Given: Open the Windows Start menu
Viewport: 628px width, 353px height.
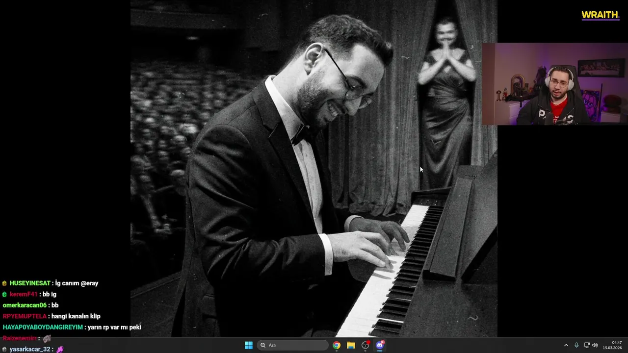Looking at the screenshot, I should tap(249, 345).
